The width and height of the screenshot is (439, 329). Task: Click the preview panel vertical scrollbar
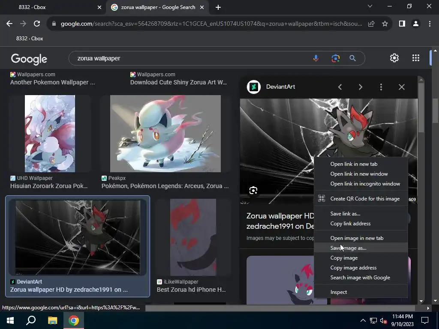click(421, 108)
